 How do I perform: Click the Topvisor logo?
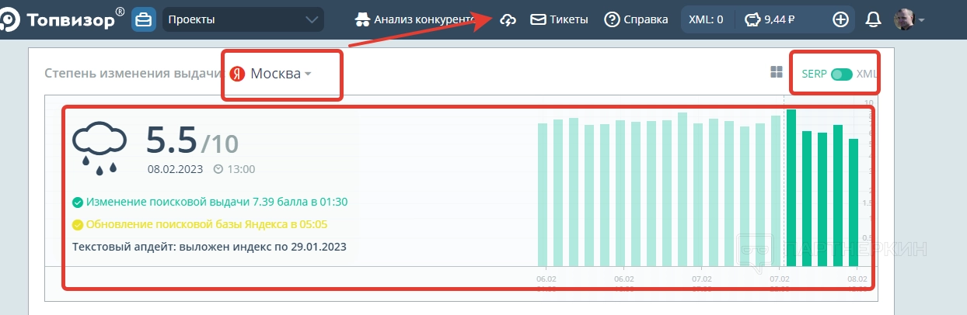61,19
